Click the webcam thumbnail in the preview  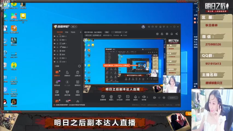coord(172,84)
